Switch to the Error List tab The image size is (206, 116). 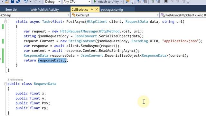click(x=11, y=10)
